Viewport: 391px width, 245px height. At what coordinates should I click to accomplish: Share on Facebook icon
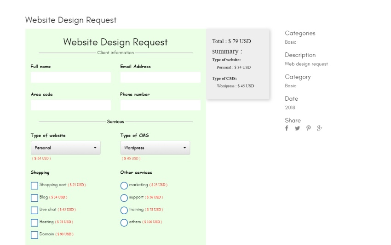tap(287, 128)
